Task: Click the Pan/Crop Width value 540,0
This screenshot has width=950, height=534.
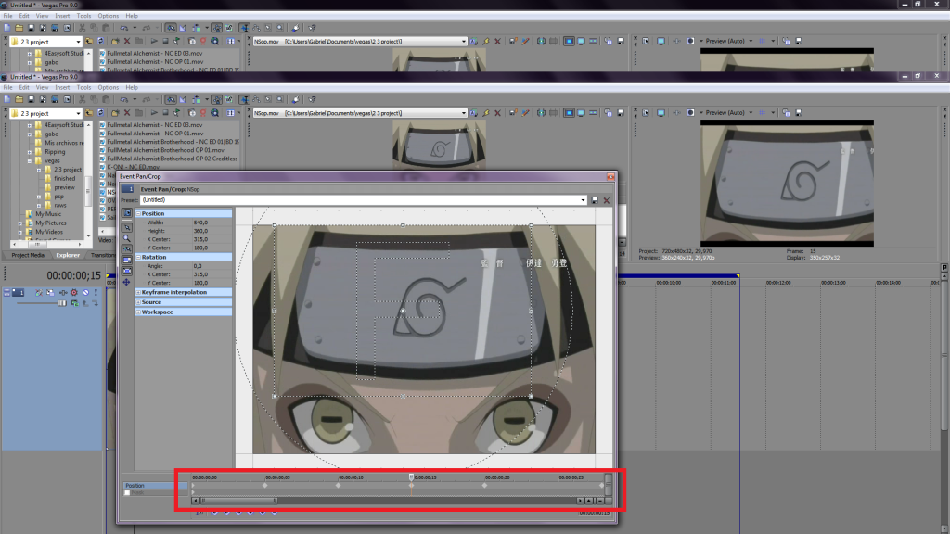Action: tap(200, 222)
